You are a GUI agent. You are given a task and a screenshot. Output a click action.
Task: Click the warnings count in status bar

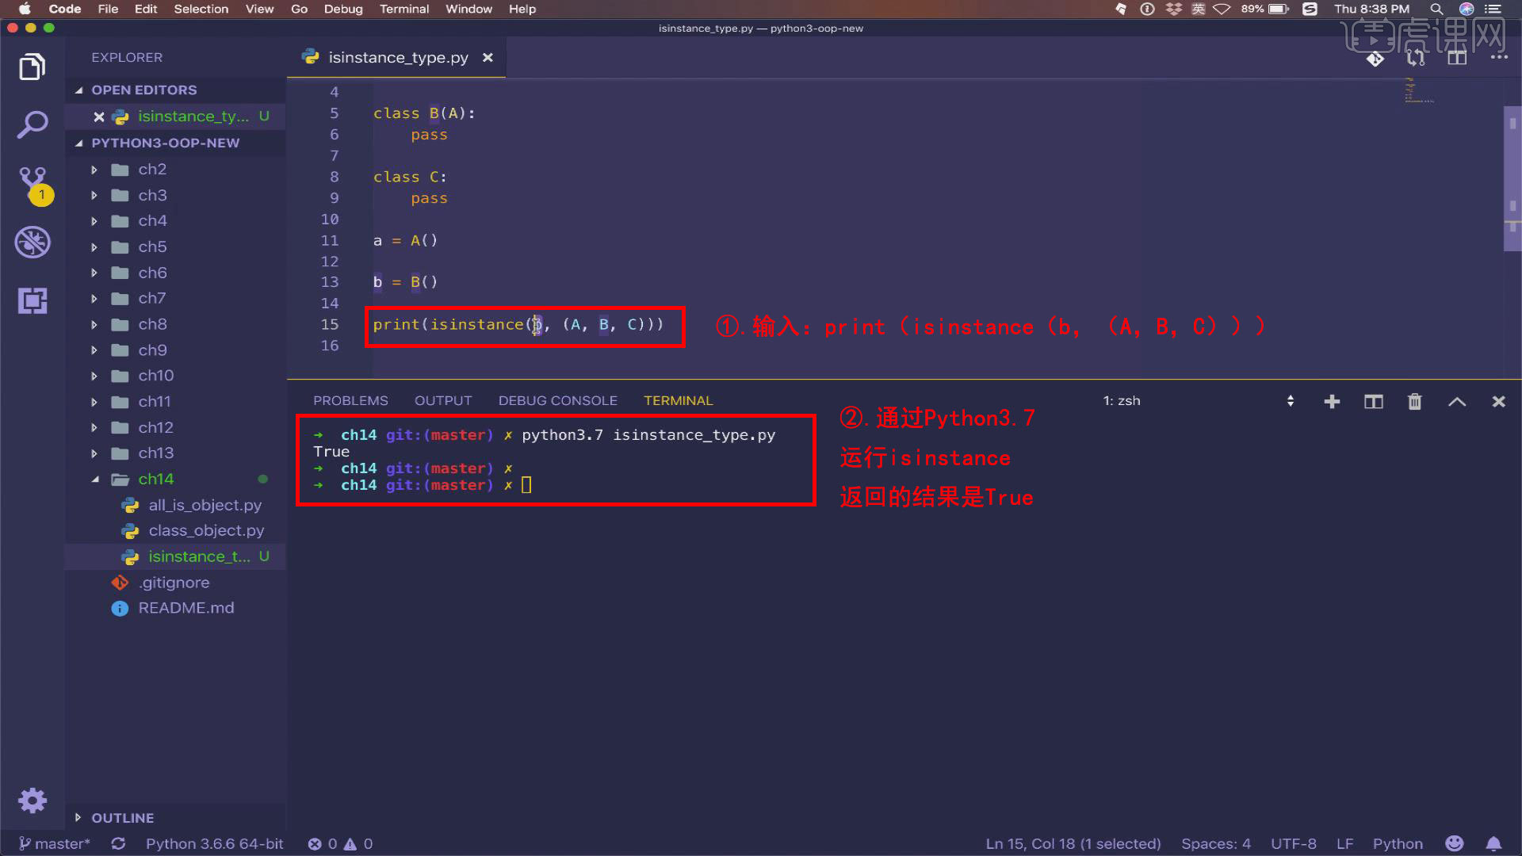[358, 844]
